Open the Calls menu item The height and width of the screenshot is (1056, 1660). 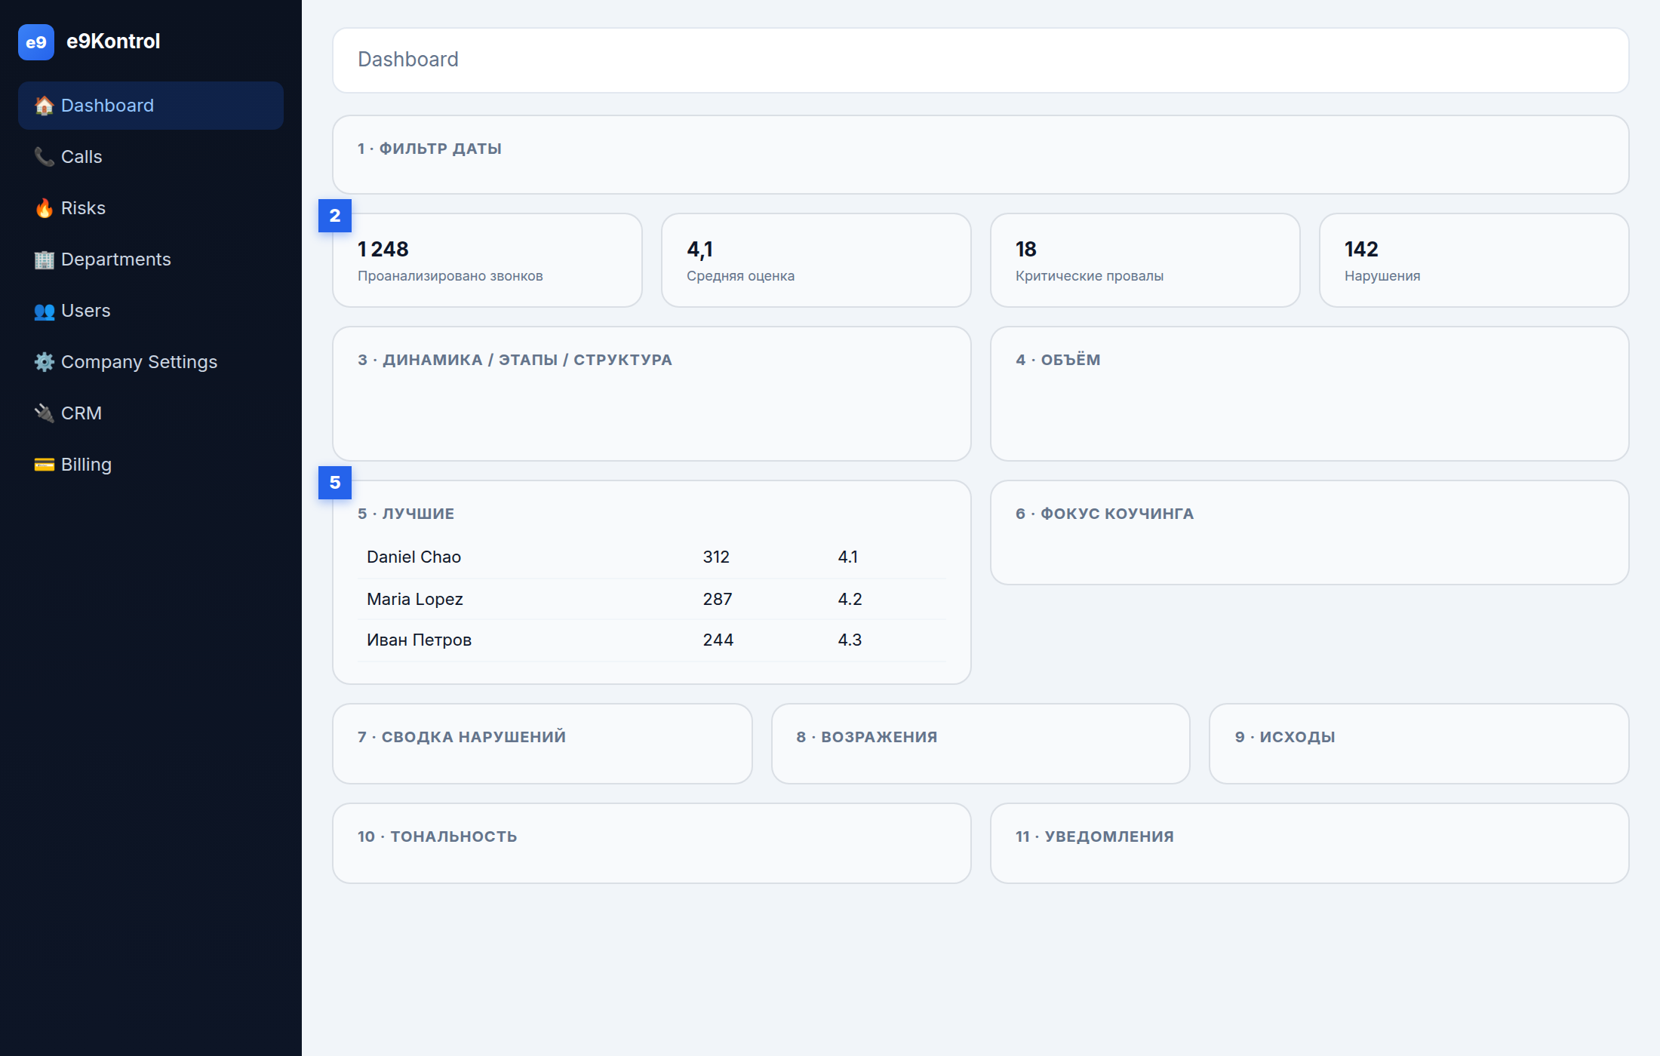coord(151,157)
